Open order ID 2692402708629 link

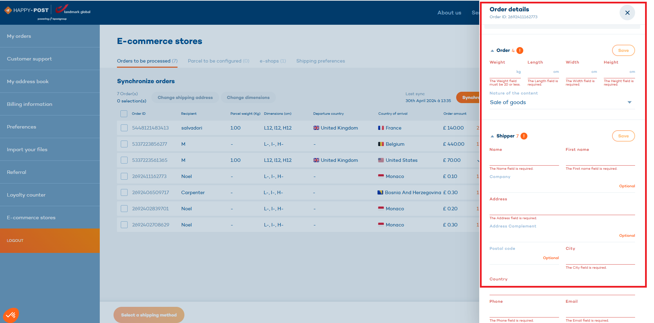(x=151, y=225)
